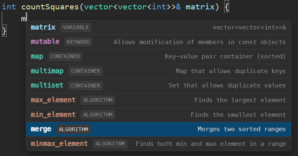The height and width of the screenshot is (156, 298).
Task: Click the vector<vector<int>>& type hint of matrix
Action: tap(249, 27)
